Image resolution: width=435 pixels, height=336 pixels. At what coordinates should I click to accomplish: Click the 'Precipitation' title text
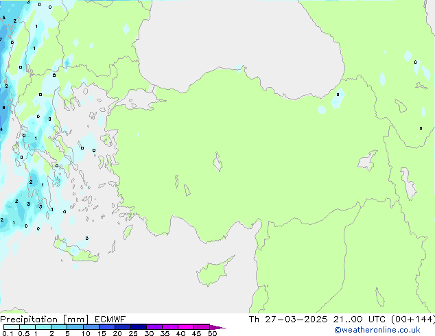pyautogui.click(x=29, y=320)
